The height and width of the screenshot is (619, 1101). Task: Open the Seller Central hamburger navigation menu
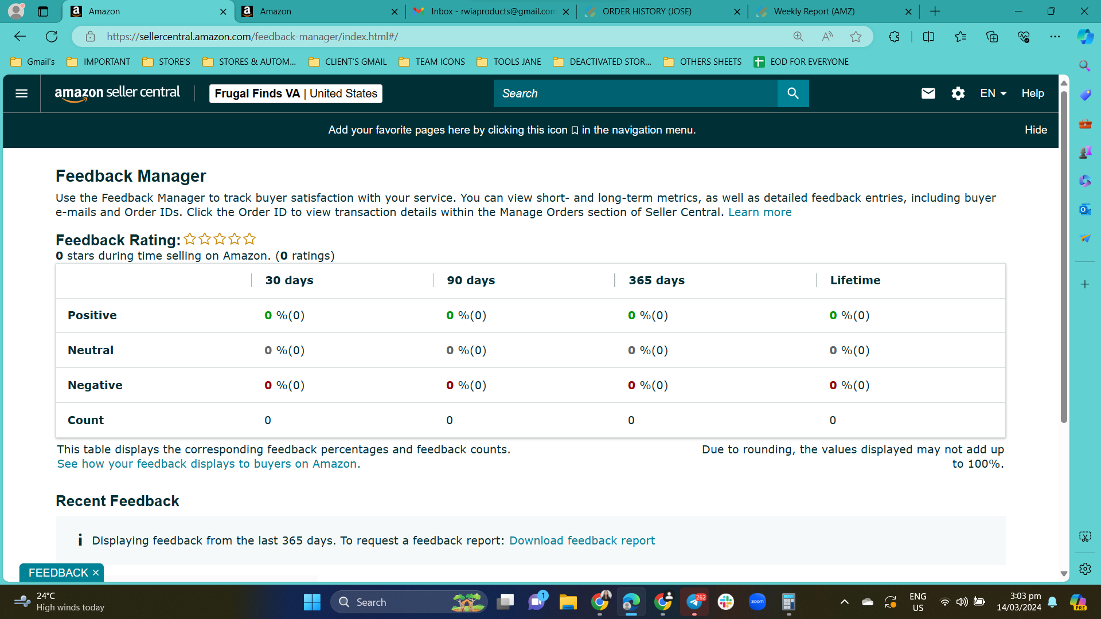[x=21, y=93]
